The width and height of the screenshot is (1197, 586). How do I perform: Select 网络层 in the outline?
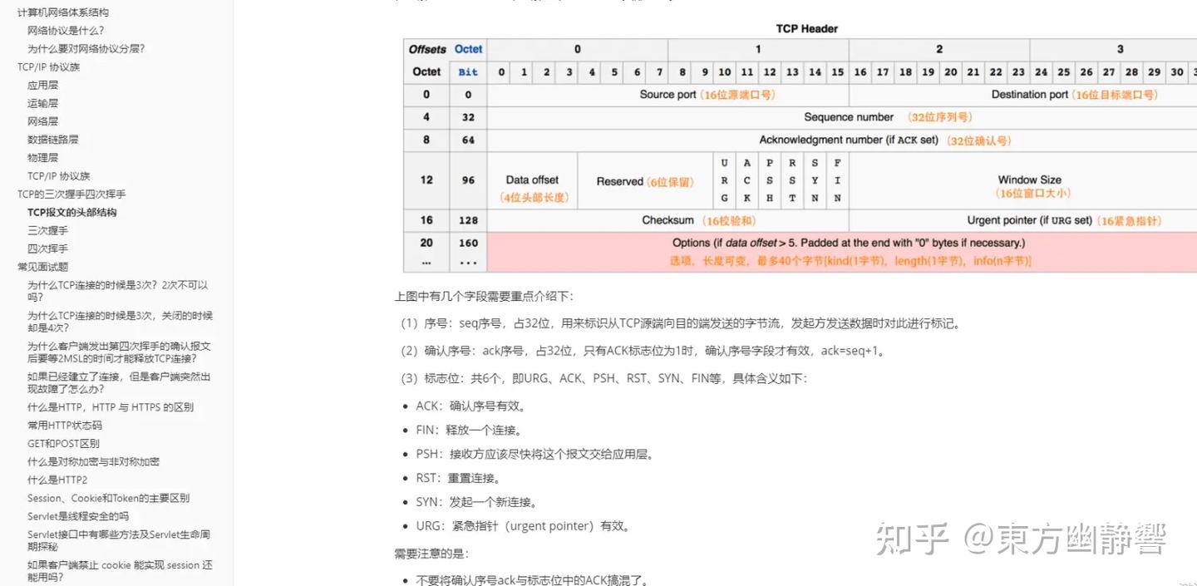[42, 121]
